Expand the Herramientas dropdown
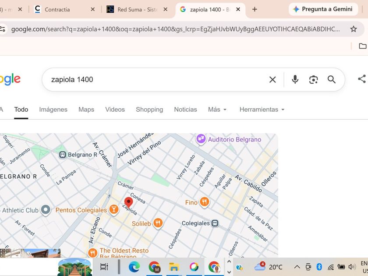Viewport: 368px width, 276px height. 262,110
